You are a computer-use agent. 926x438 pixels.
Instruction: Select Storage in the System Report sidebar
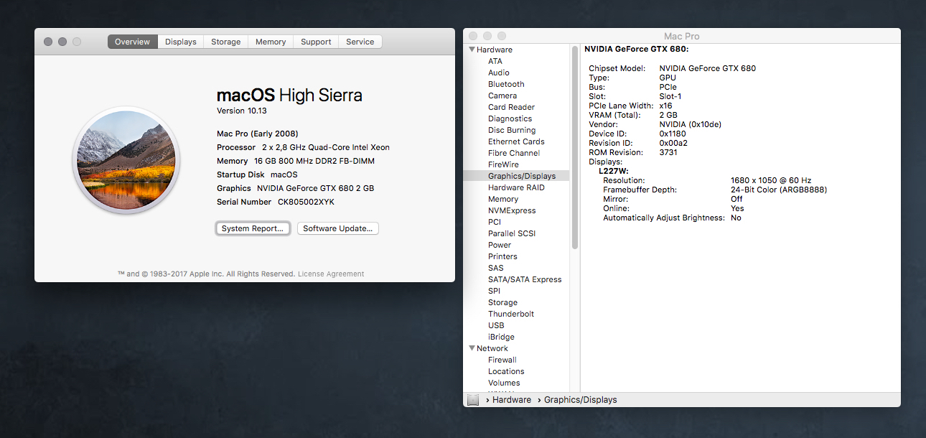pos(502,302)
